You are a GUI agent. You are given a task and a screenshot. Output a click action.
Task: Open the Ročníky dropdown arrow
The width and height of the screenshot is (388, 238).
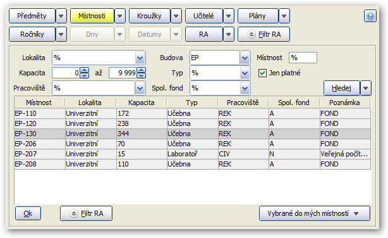[x=61, y=34]
